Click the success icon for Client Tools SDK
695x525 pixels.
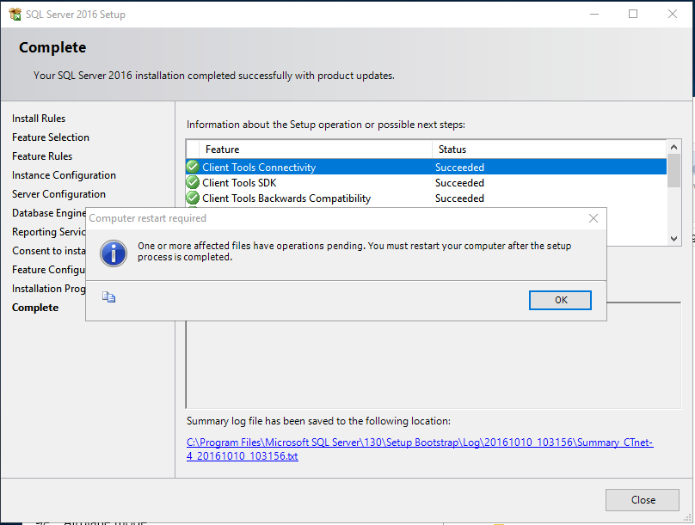click(192, 182)
